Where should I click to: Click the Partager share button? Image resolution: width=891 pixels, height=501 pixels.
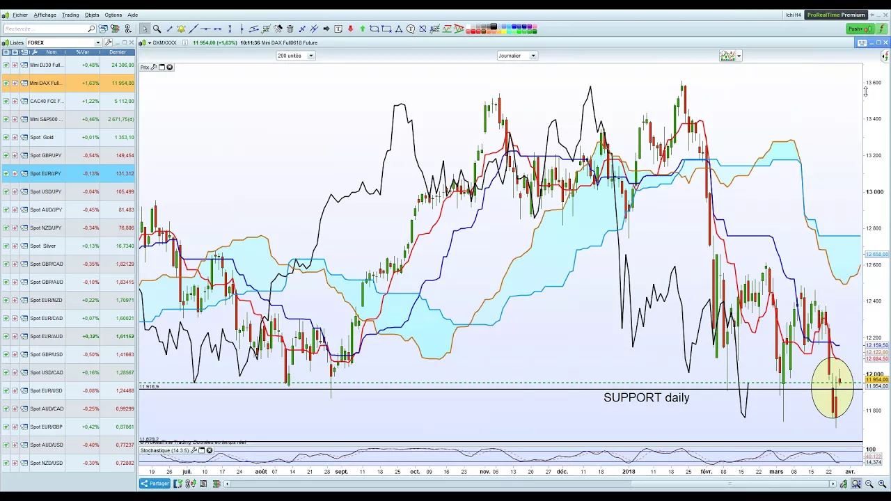(155, 484)
